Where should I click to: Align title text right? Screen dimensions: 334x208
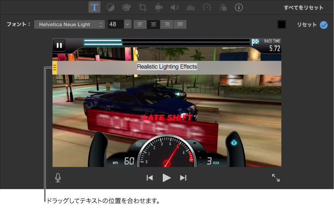pyautogui.click(x=167, y=24)
